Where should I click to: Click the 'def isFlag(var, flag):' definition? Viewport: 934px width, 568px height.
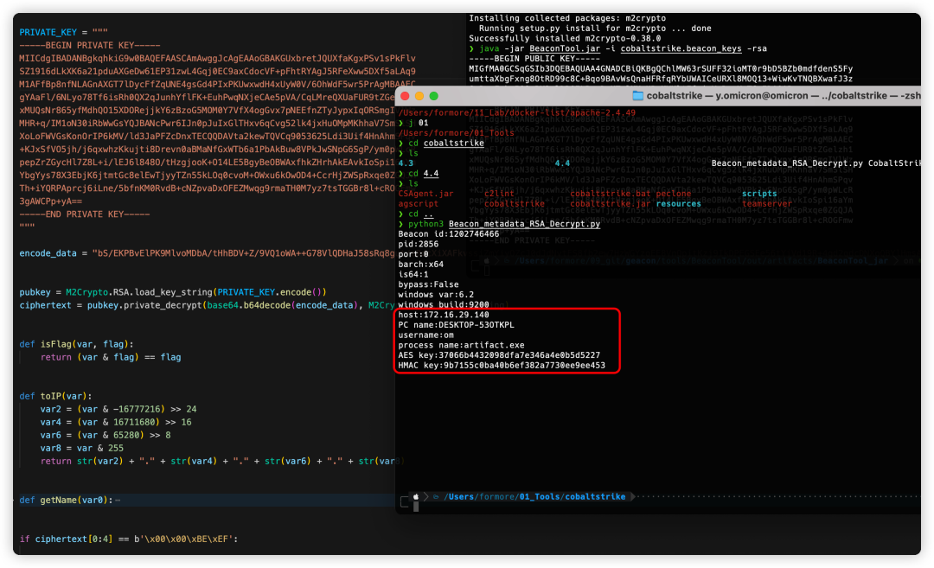pos(76,344)
